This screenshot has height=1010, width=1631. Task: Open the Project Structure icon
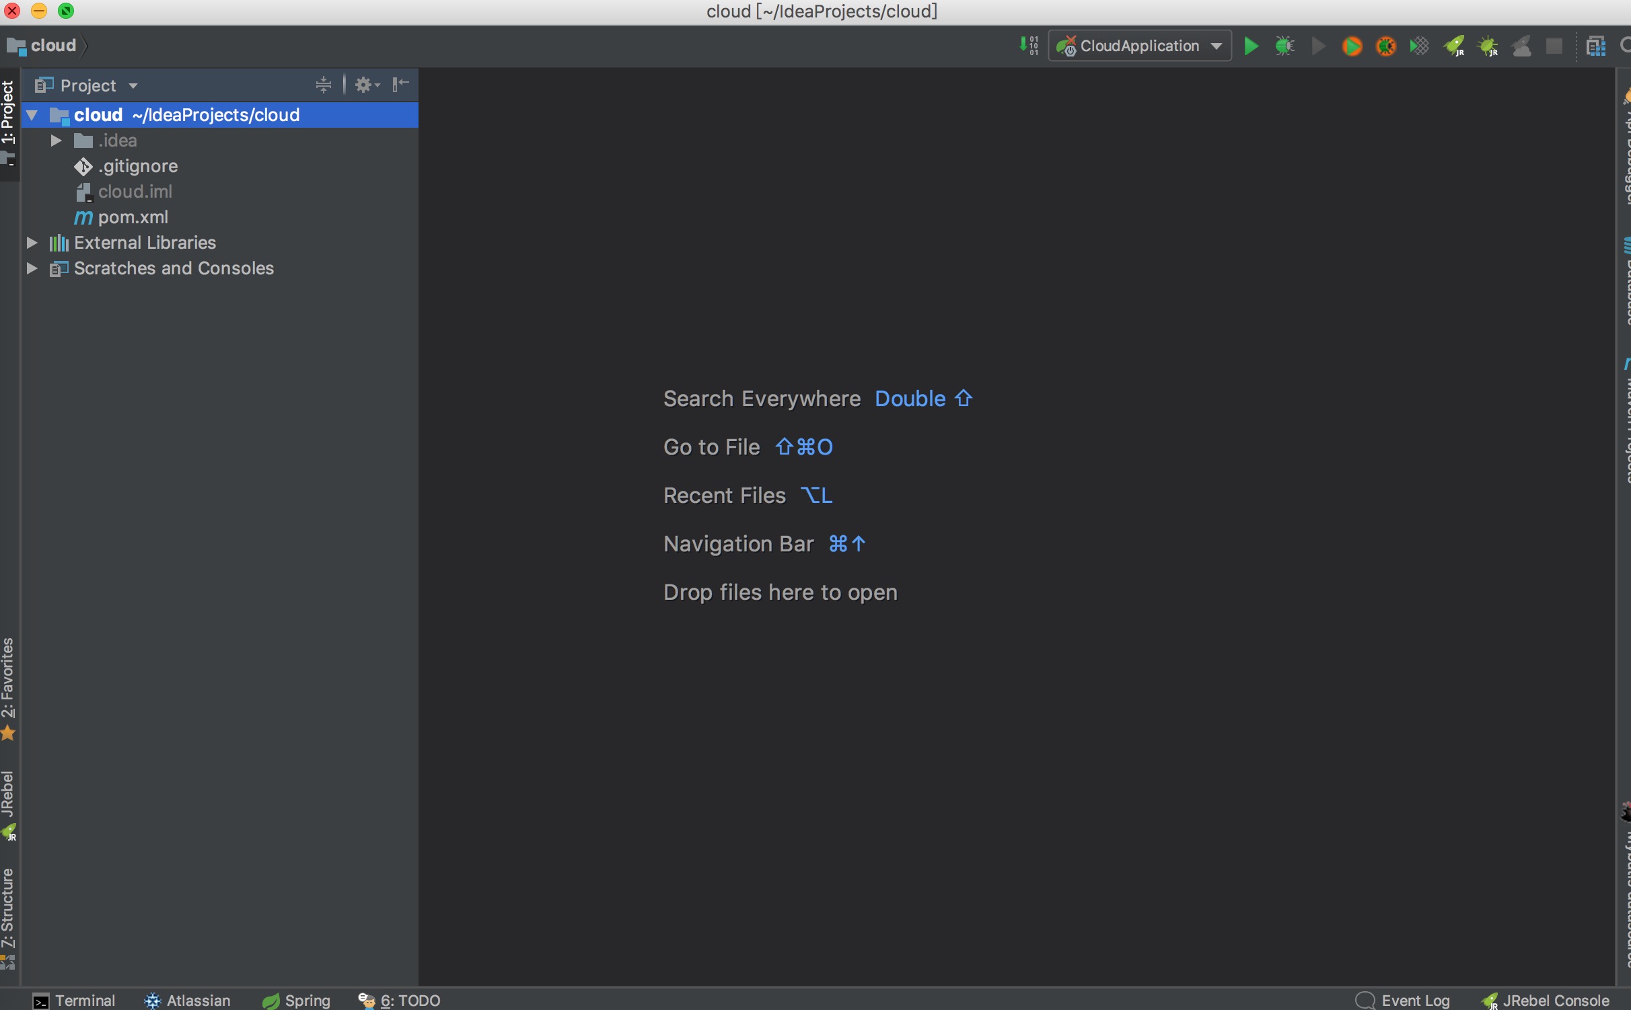coord(1595,46)
